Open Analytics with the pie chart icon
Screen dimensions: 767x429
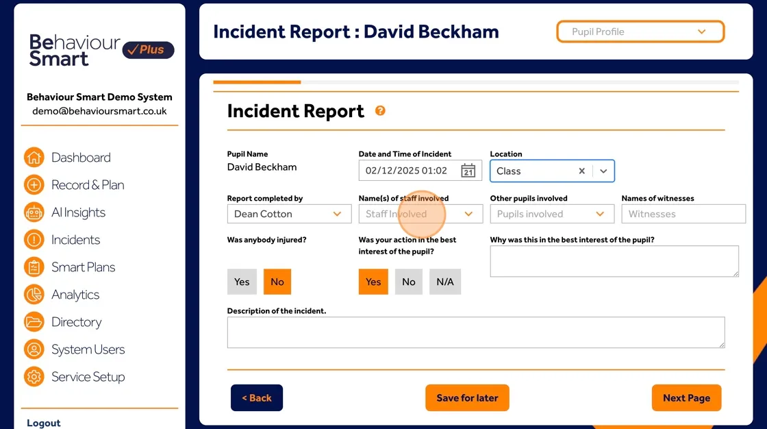click(34, 295)
